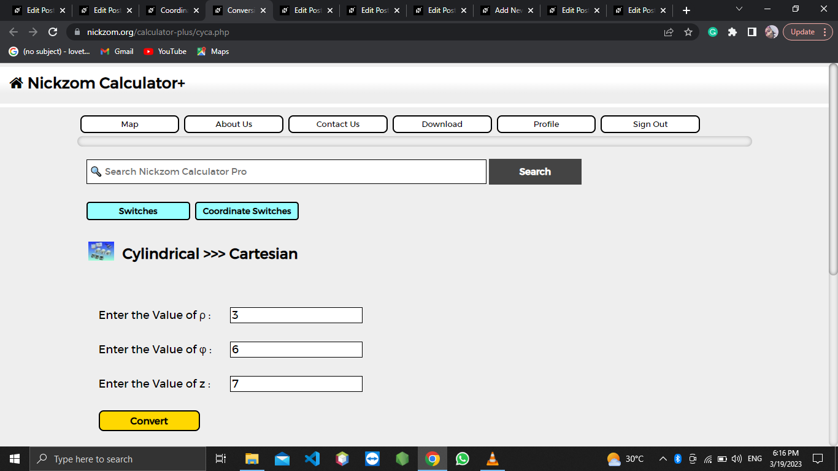The image size is (838, 471).
Task: Focus the Search Nickzom Calculator Pro field
Action: click(x=286, y=172)
